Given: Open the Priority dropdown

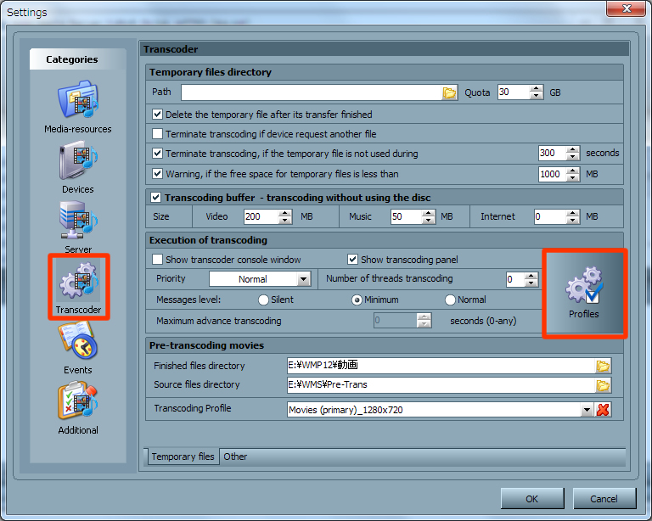Looking at the screenshot, I should [304, 279].
